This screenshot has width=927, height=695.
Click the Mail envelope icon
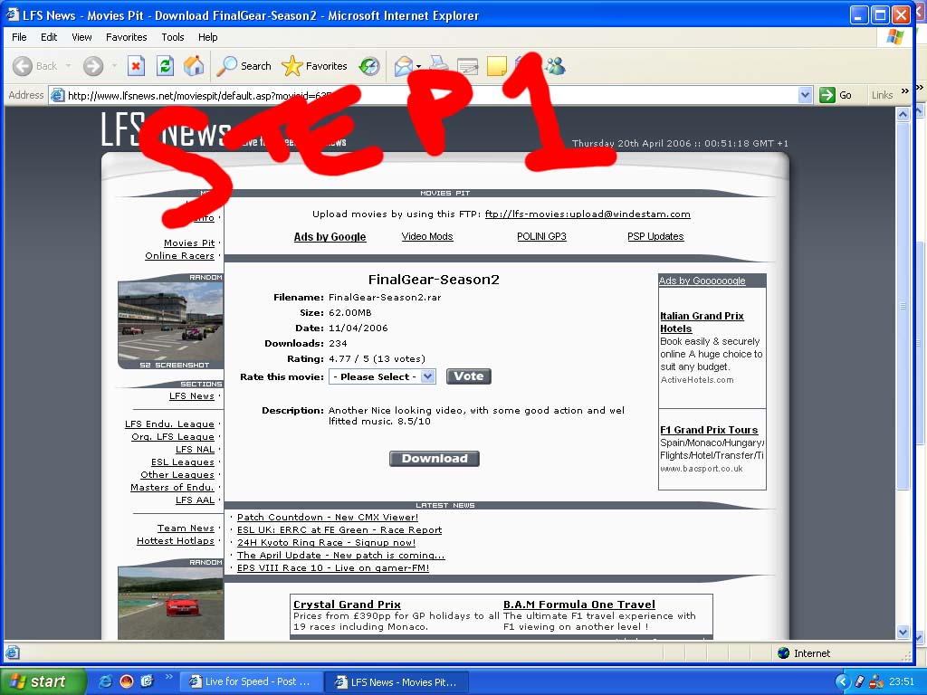coord(403,66)
